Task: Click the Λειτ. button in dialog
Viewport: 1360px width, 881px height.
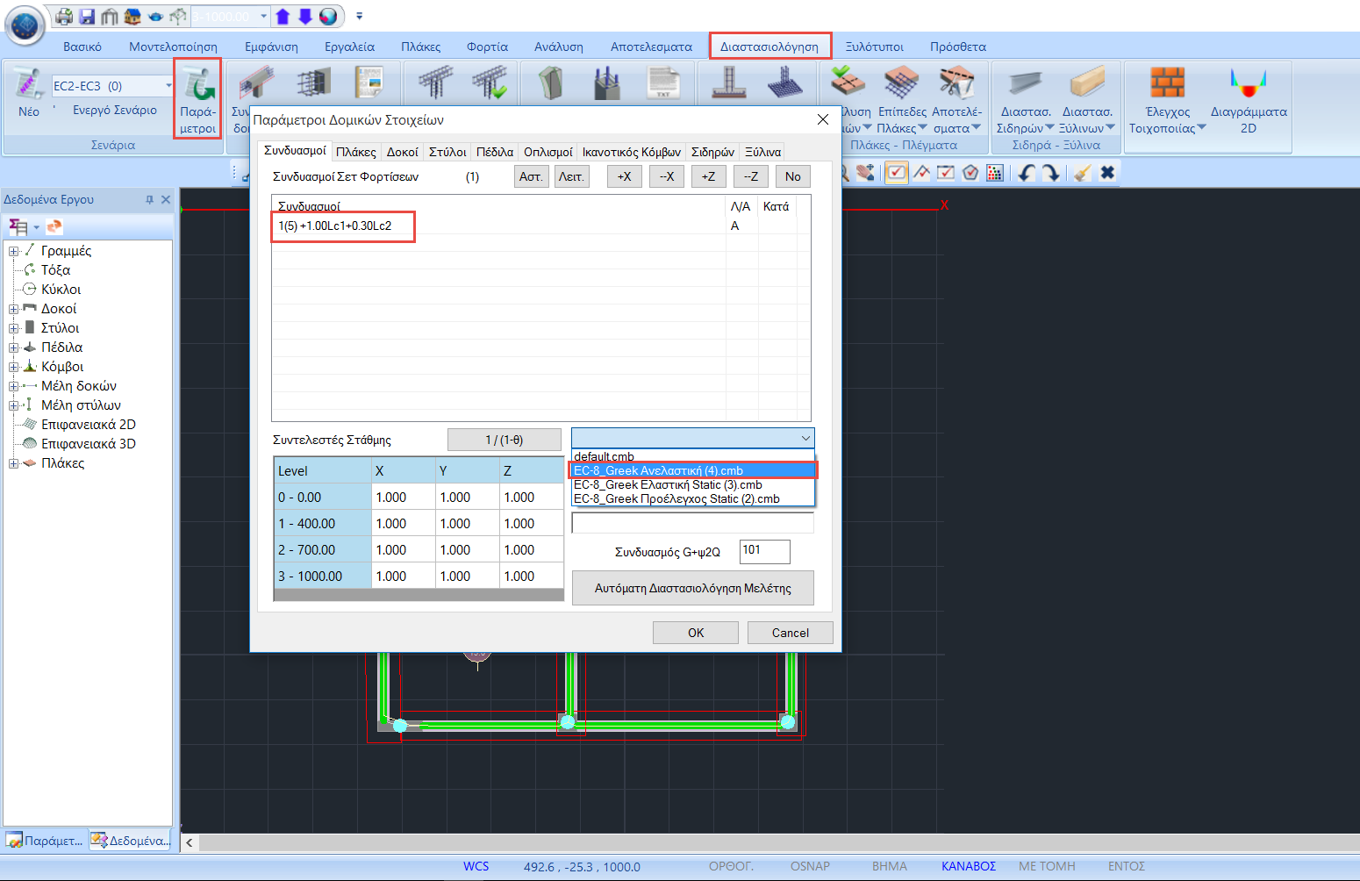Action: coord(571,176)
